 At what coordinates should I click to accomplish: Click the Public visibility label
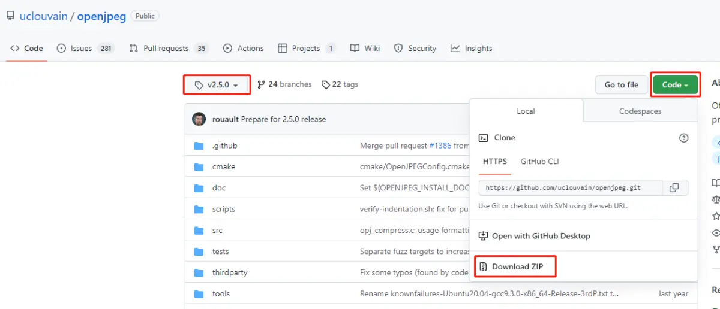pos(145,16)
